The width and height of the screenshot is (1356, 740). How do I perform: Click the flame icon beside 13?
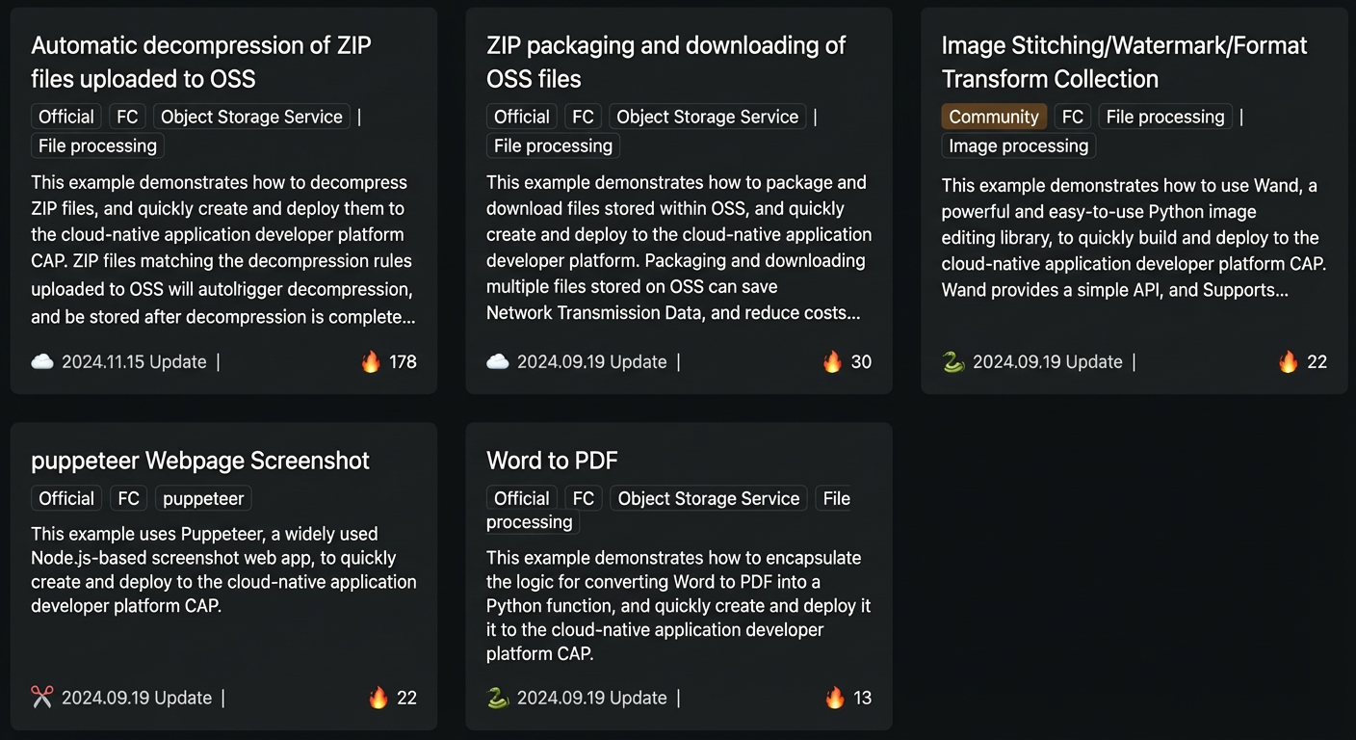point(834,698)
